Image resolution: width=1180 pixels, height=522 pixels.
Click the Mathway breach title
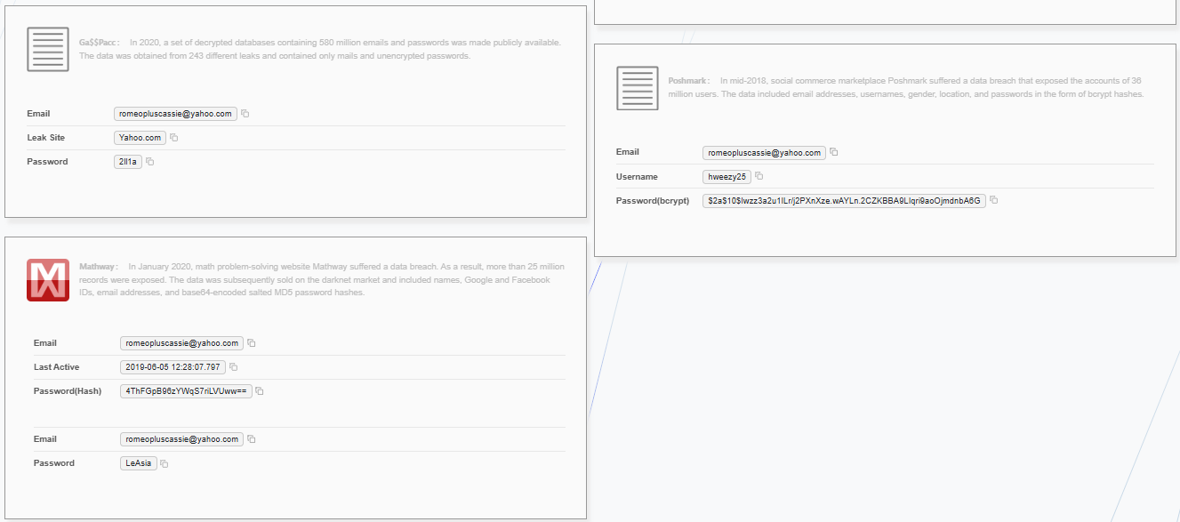98,267
